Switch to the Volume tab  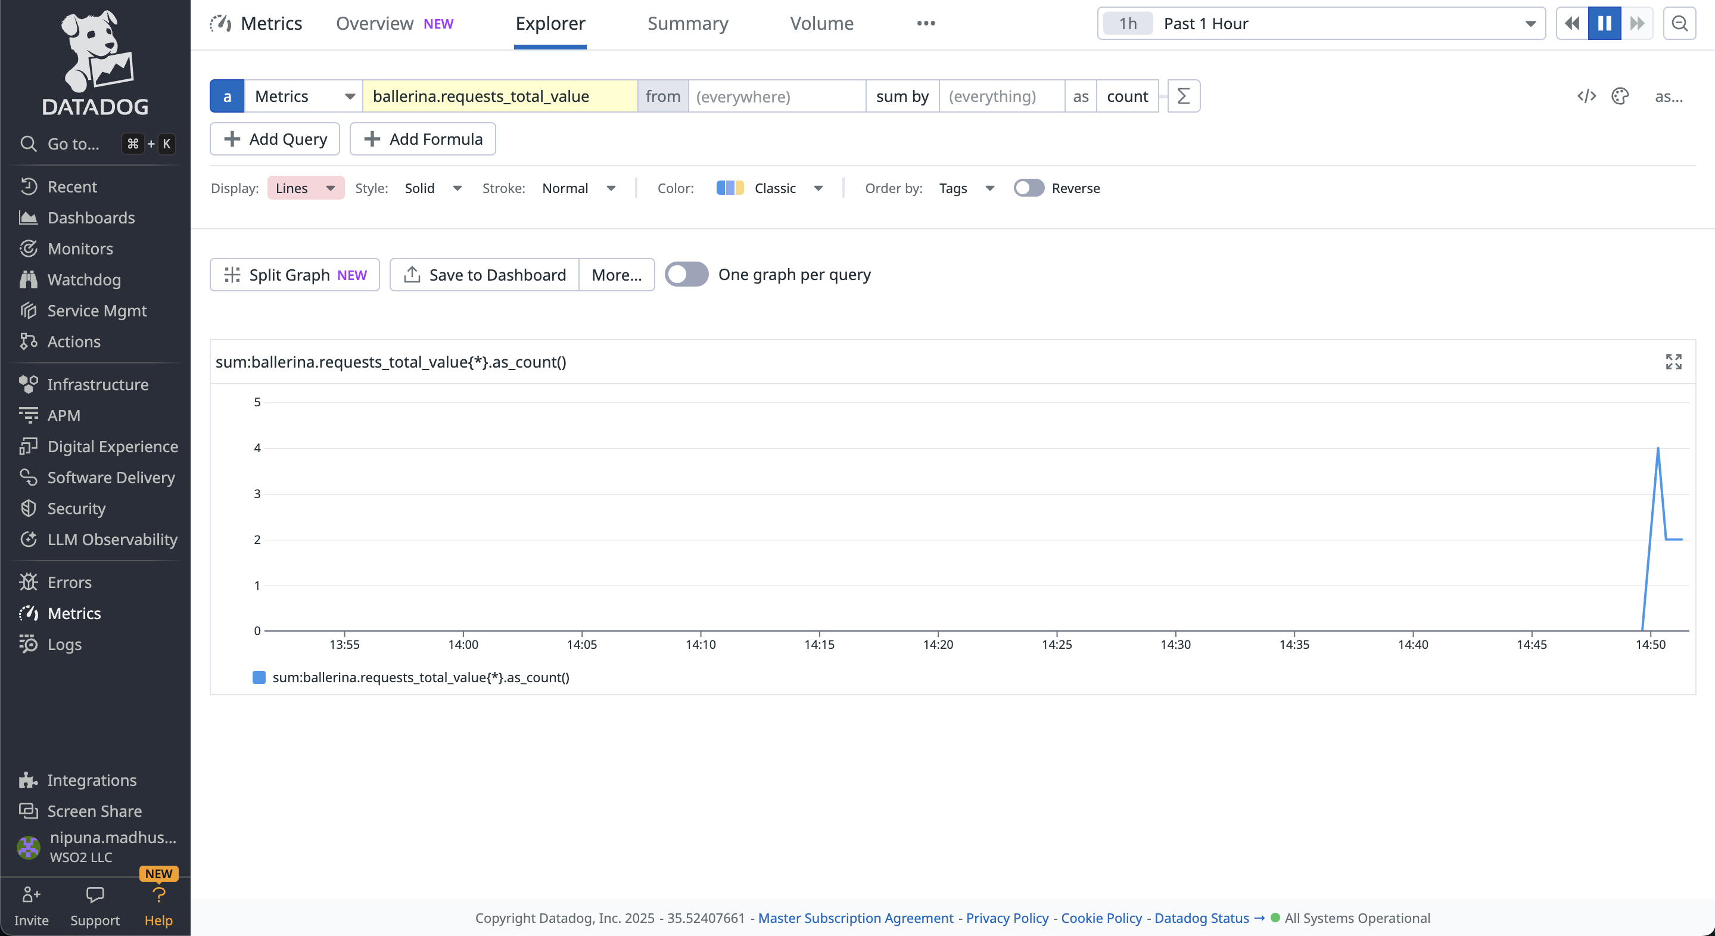click(x=821, y=24)
